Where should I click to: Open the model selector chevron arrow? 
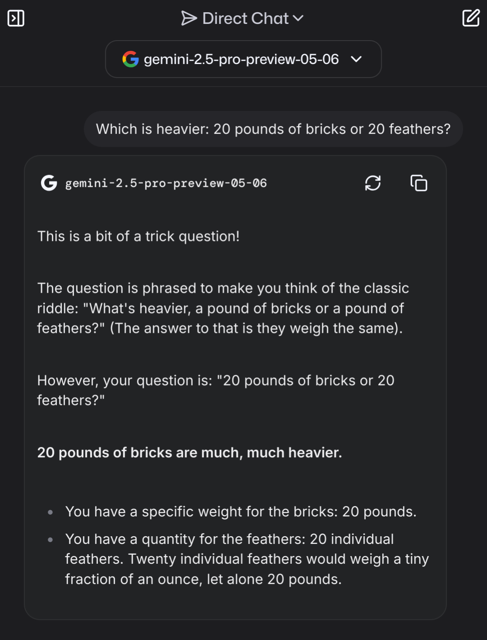pyautogui.click(x=356, y=59)
